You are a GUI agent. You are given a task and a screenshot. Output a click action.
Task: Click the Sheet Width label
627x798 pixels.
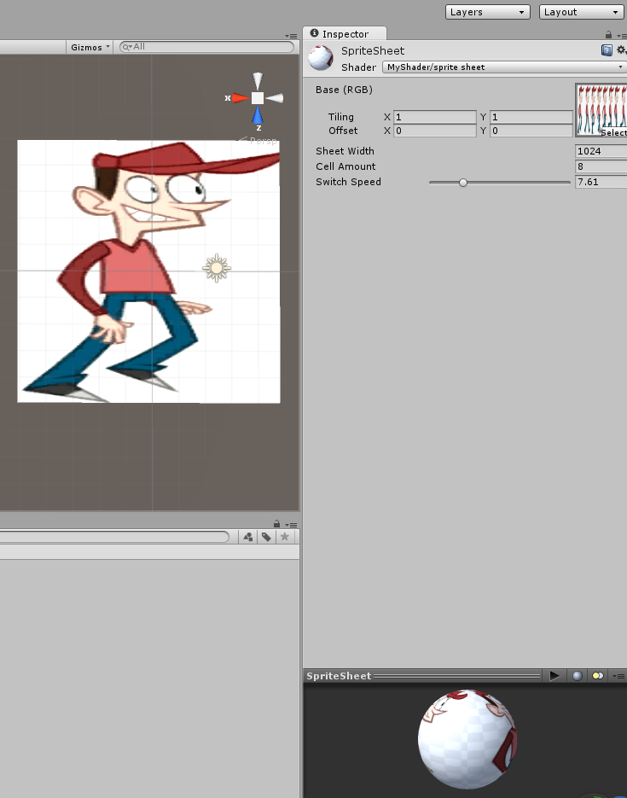click(x=345, y=151)
